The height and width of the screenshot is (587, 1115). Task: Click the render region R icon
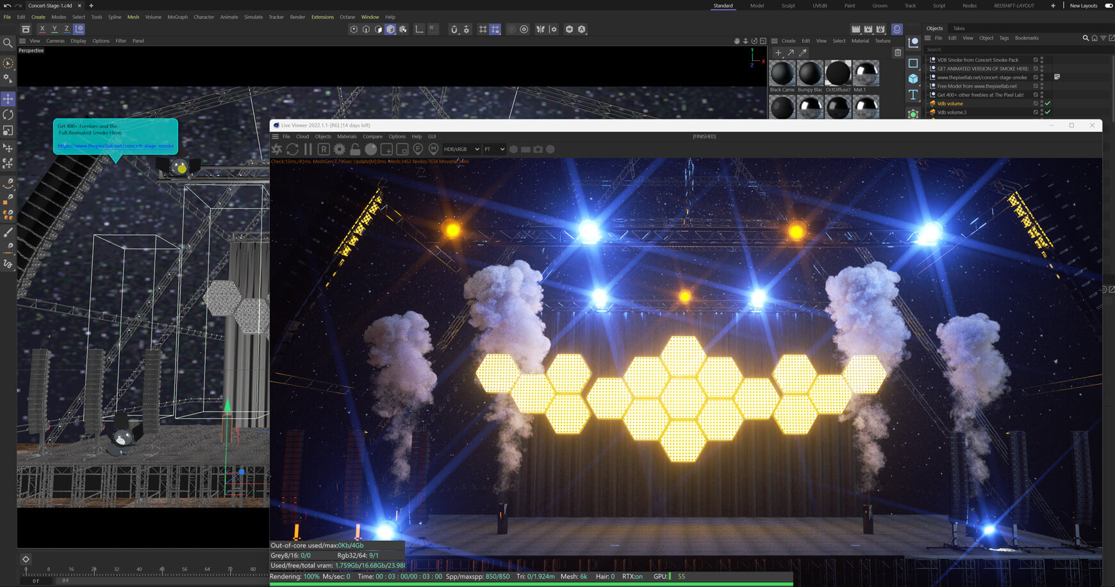[x=324, y=149]
